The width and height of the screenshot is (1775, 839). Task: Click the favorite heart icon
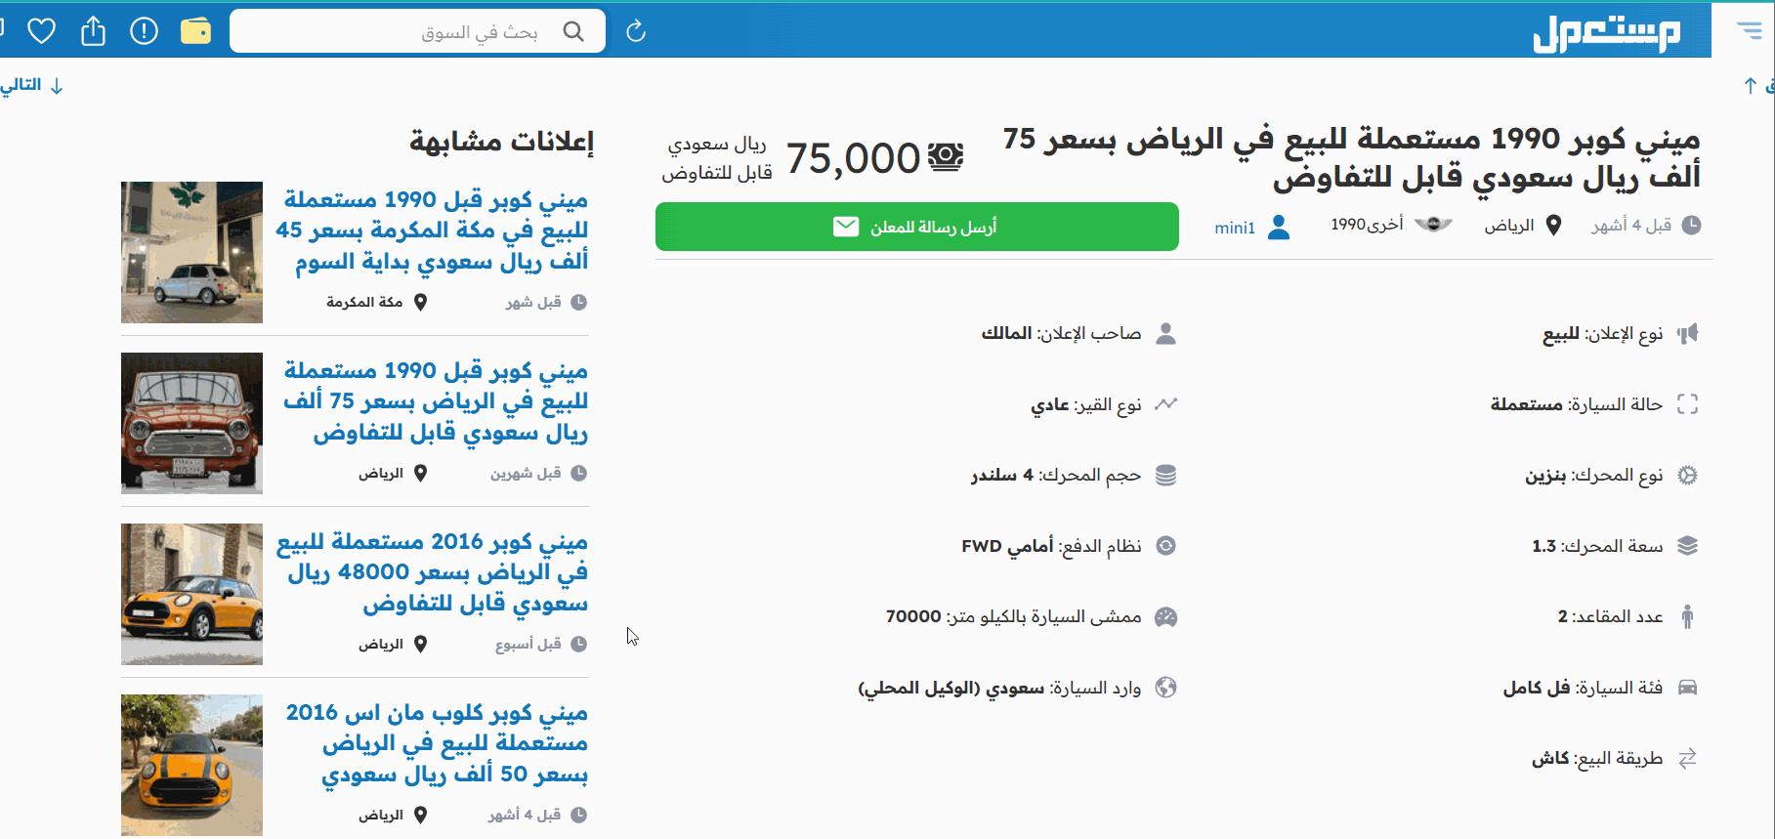(41, 32)
